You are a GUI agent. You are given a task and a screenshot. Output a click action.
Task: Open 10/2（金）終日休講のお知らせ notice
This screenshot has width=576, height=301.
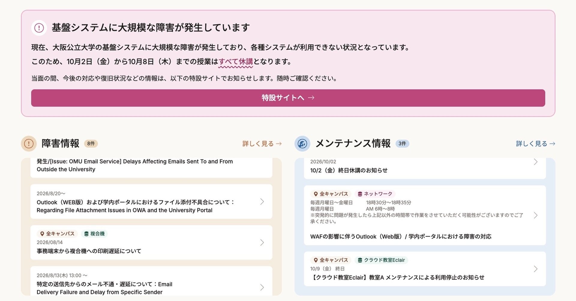click(x=425, y=168)
